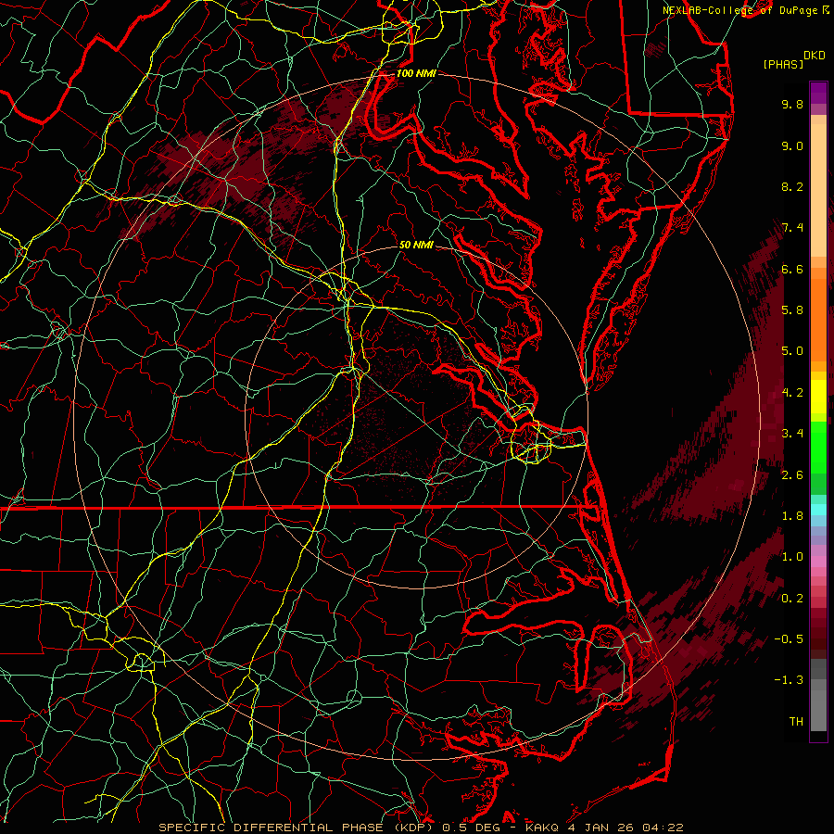Click the purple swatch atop the color scale
Screen dimensions: 834x834
818,93
